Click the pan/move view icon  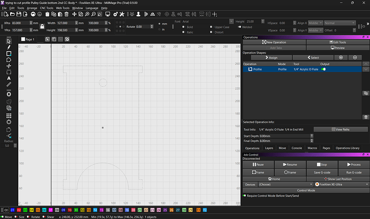(74, 14)
